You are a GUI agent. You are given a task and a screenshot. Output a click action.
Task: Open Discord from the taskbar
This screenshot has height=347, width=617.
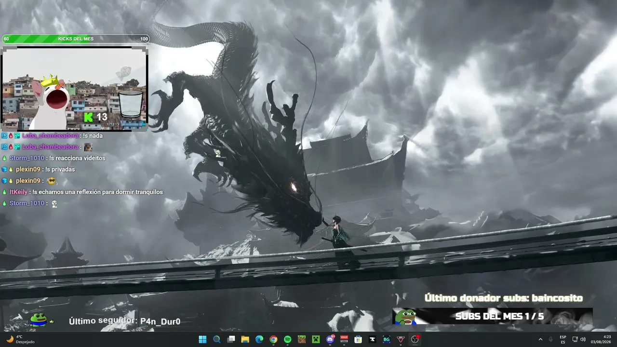(330, 339)
